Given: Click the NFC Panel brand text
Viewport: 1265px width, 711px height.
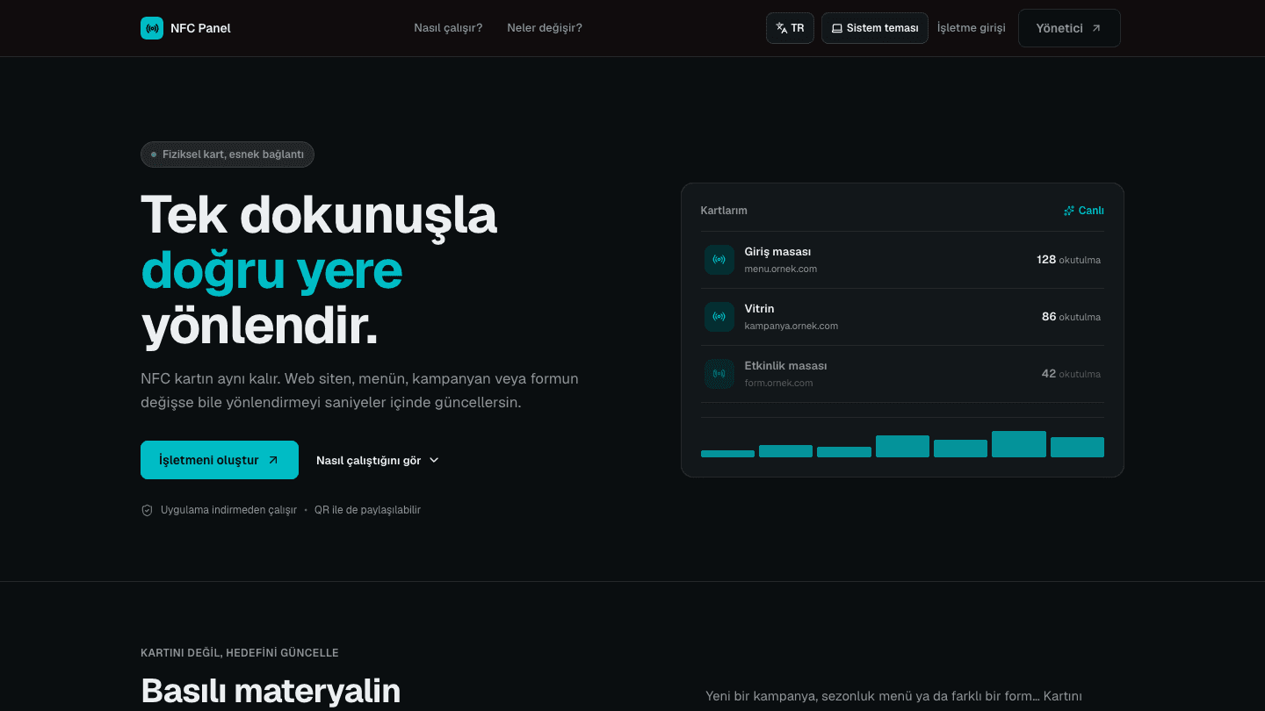Looking at the screenshot, I should [201, 28].
